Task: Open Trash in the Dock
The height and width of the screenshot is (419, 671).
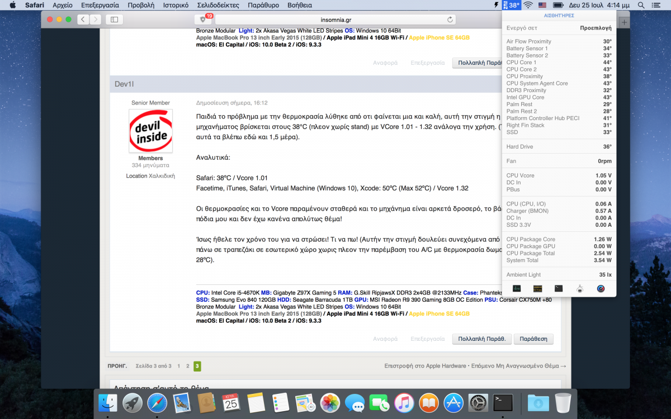Action: click(563, 402)
